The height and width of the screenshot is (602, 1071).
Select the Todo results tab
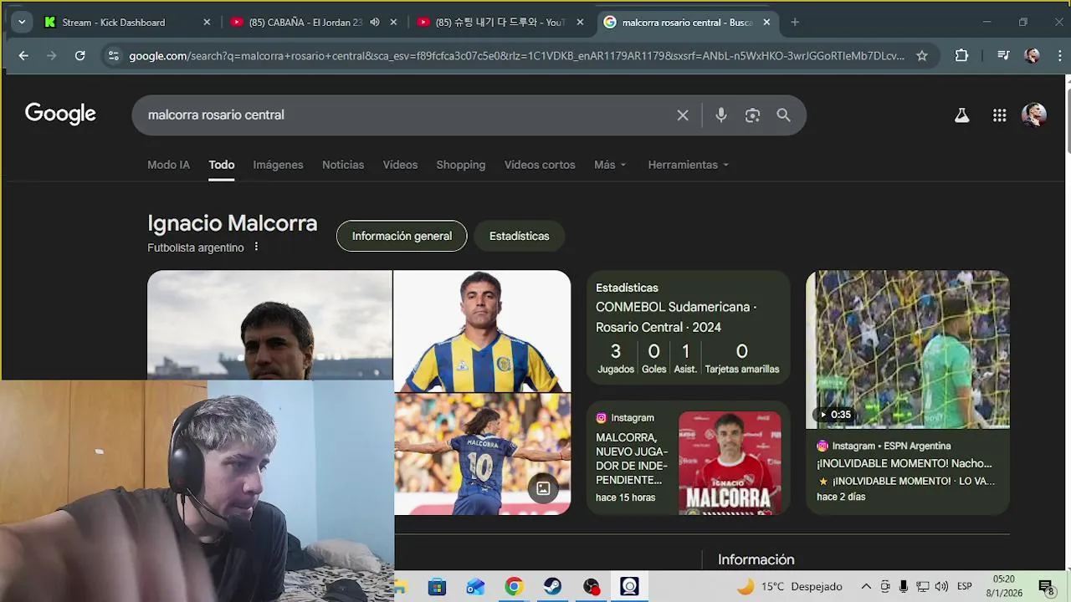pos(221,165)
